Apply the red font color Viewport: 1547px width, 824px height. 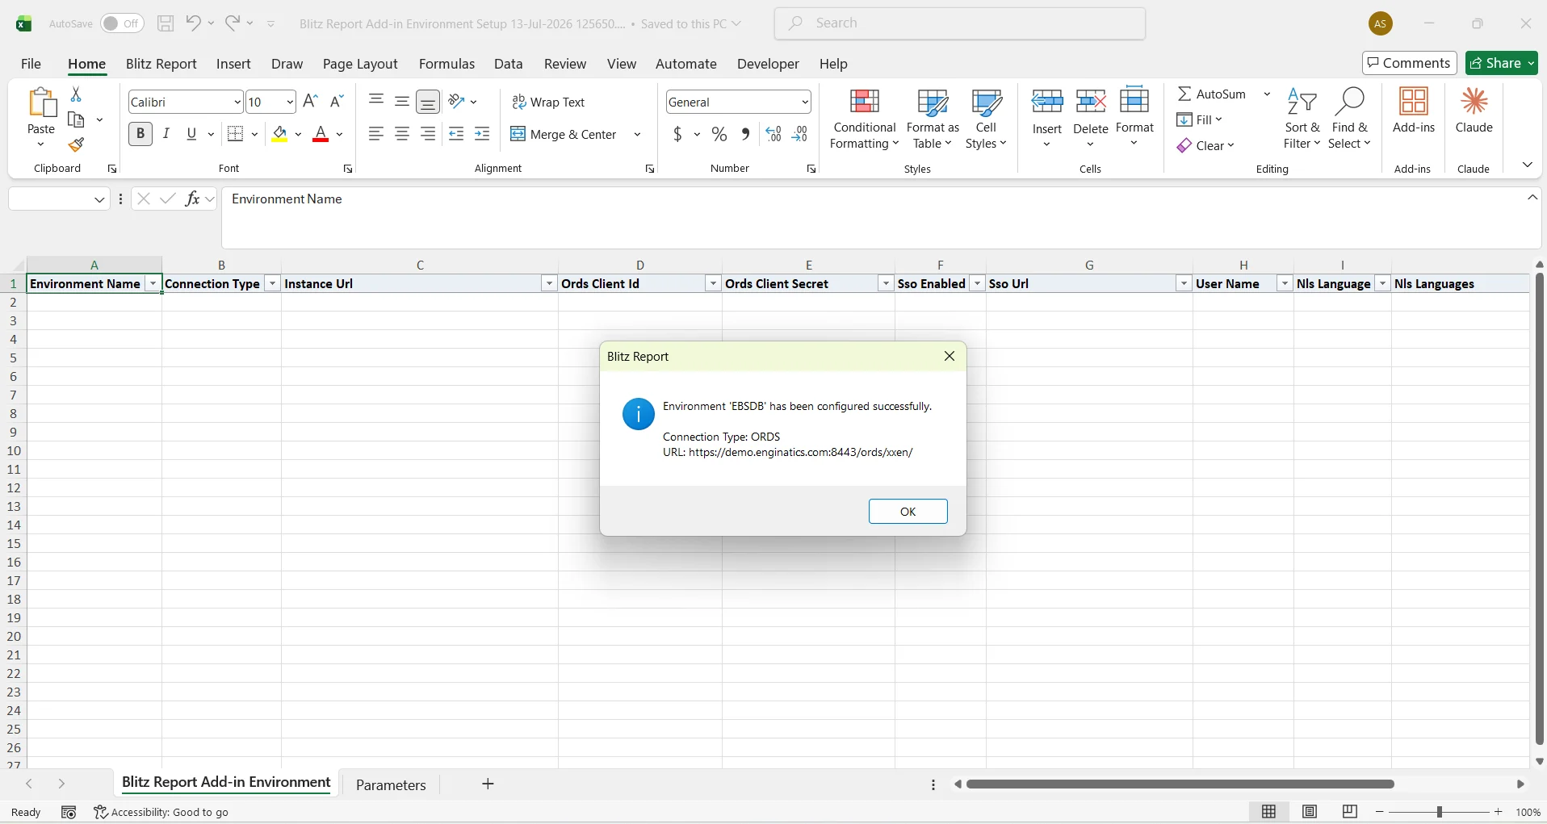click(x=321, y=134)
